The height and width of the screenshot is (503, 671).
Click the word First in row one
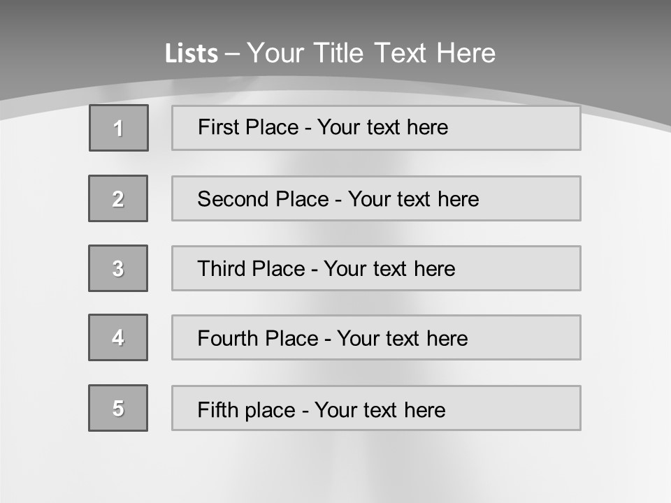(217, 127)
